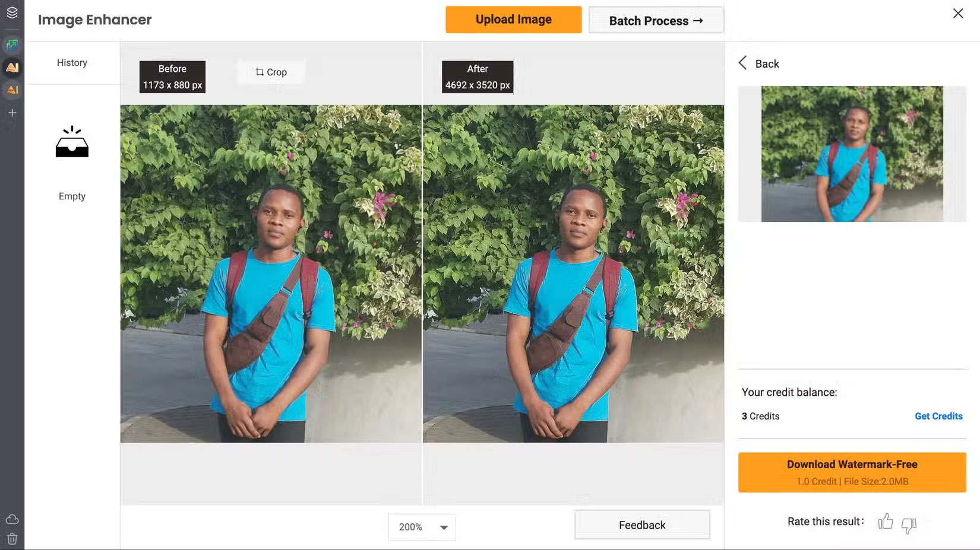The height and width of the screenshot is (550, 980).
Task: Open the Crop tool
Action: click(271, 72)
